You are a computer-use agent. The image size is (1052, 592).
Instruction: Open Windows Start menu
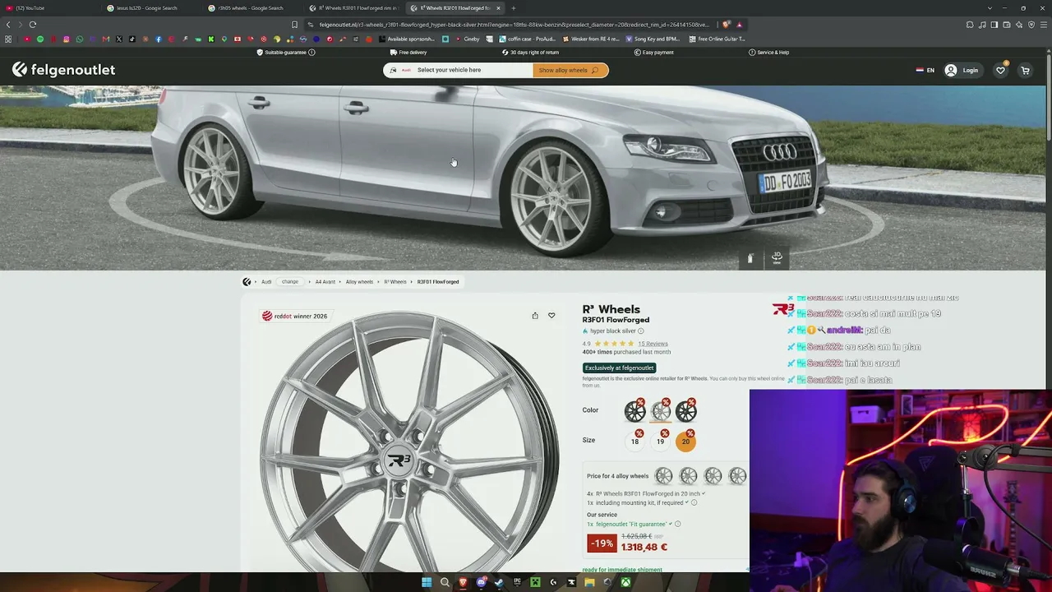point(427,583)
